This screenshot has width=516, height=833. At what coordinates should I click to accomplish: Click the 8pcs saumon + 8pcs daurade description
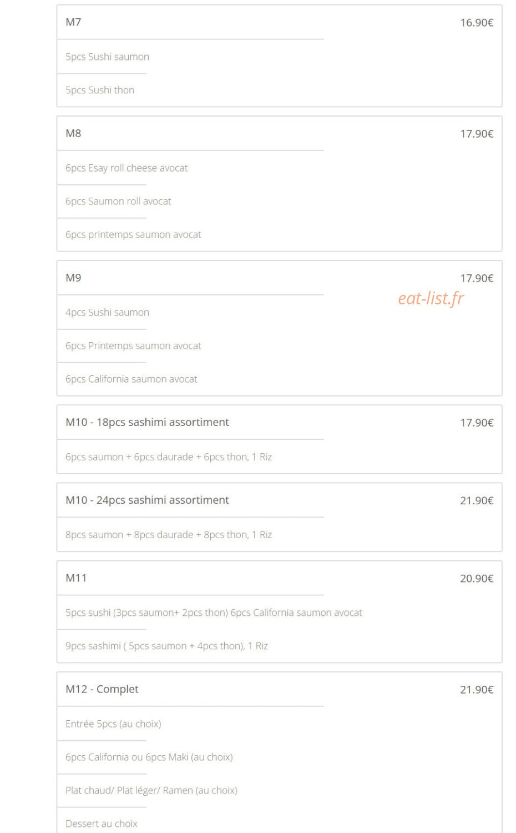tap(169, 534)
